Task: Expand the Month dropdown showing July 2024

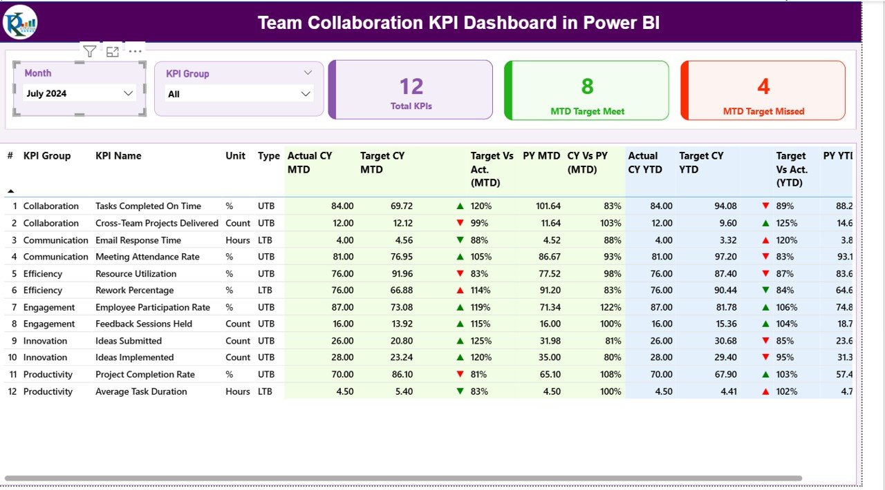Action: pos(128,93)
